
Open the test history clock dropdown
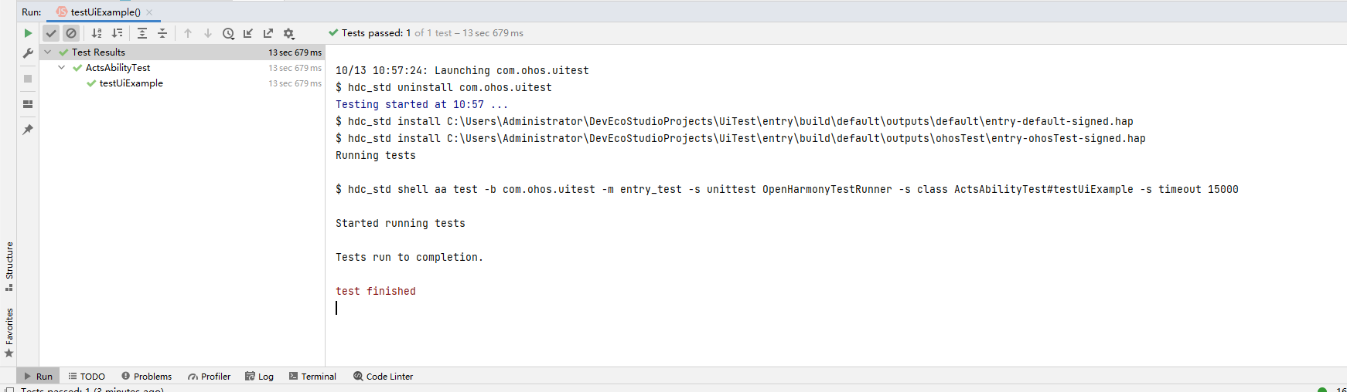(x=228, y=33)
